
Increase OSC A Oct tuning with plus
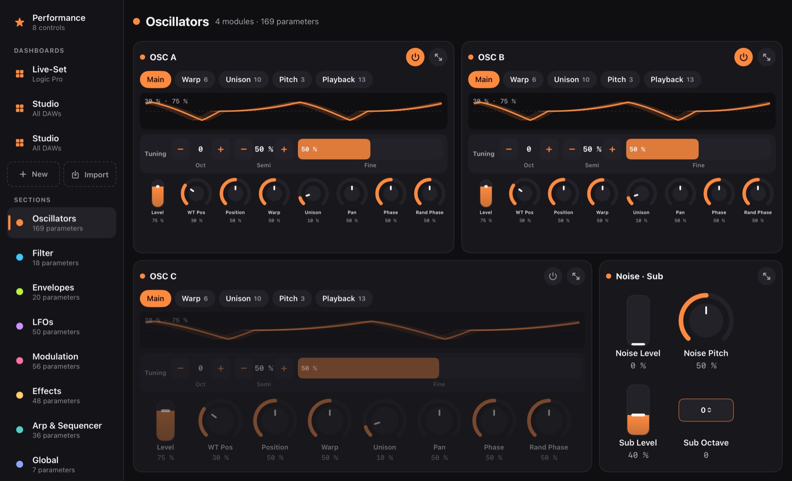pyautogui.click(x=221, y=149)
